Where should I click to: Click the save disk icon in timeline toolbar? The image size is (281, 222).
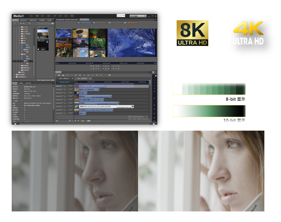pyautogui.click(x=110, y=75)
